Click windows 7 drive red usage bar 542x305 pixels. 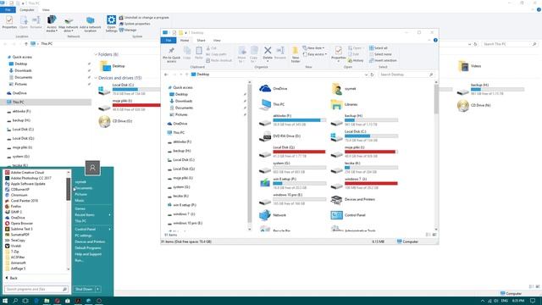371,184
